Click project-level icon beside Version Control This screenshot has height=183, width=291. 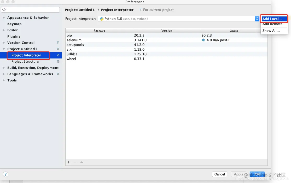coord(58,43)
